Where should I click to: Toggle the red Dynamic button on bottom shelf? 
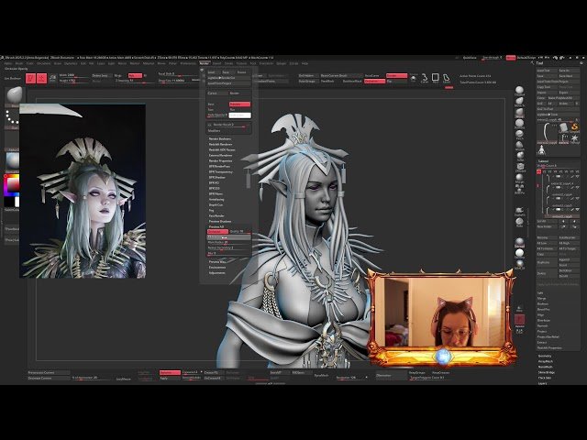point(170,373)
